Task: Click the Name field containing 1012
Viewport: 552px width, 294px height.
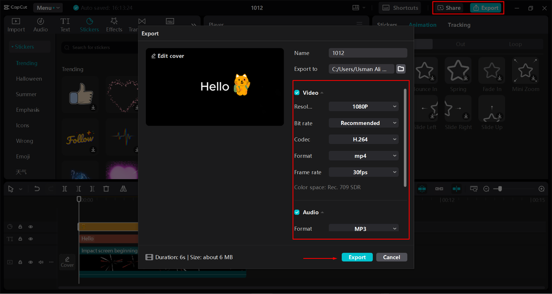Action: [368, 53]
